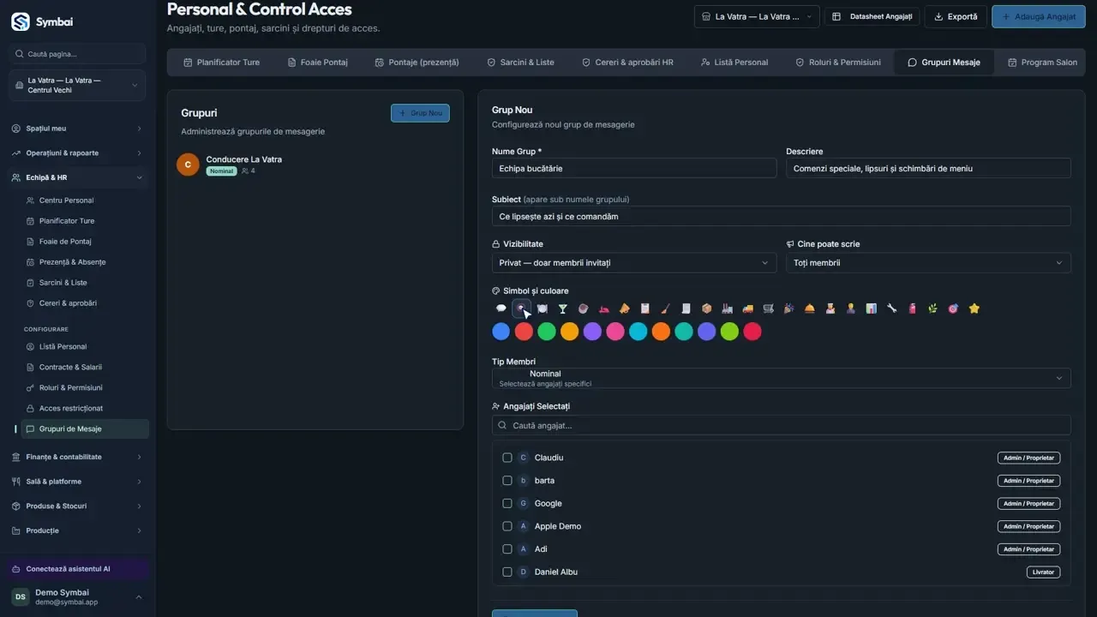
Task: Click the Grup Nou button
Action: [420, 113]
